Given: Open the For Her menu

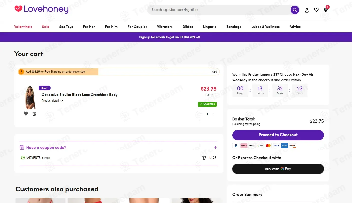Looking at the screenshot, I should [x=89, y=27].
